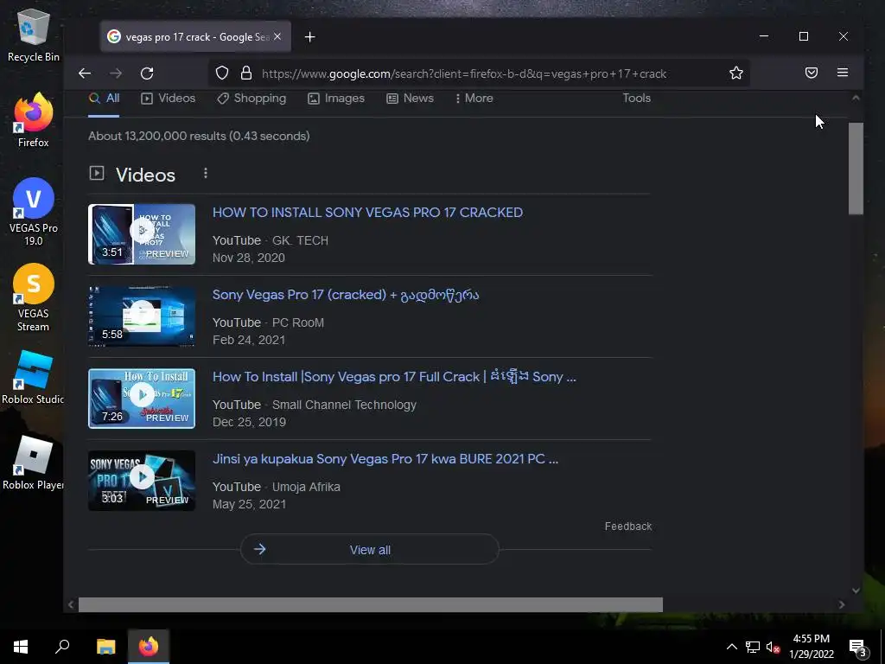Image resolution: width=885 pixels, height=664 pixels.
Task: Click the horizontal scrollbar thumb
Action: tap(370, 604)
